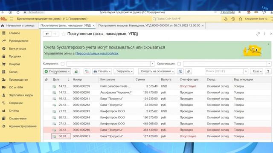Click the Администрирование gear icon
The height and width of the screenshot is (153, 273).
click(4, 126)
